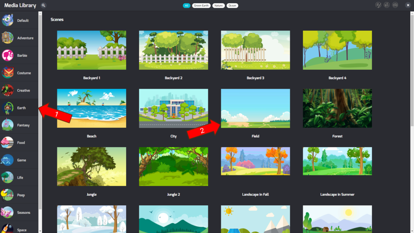Select the Earth category icon
414x233 pixels.
coord(8,108)
